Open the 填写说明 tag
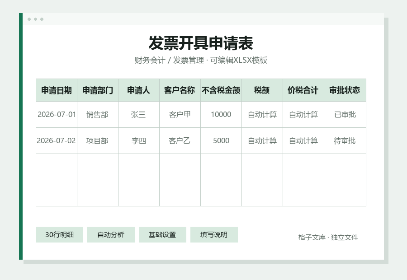 click(x=214, y=235)
